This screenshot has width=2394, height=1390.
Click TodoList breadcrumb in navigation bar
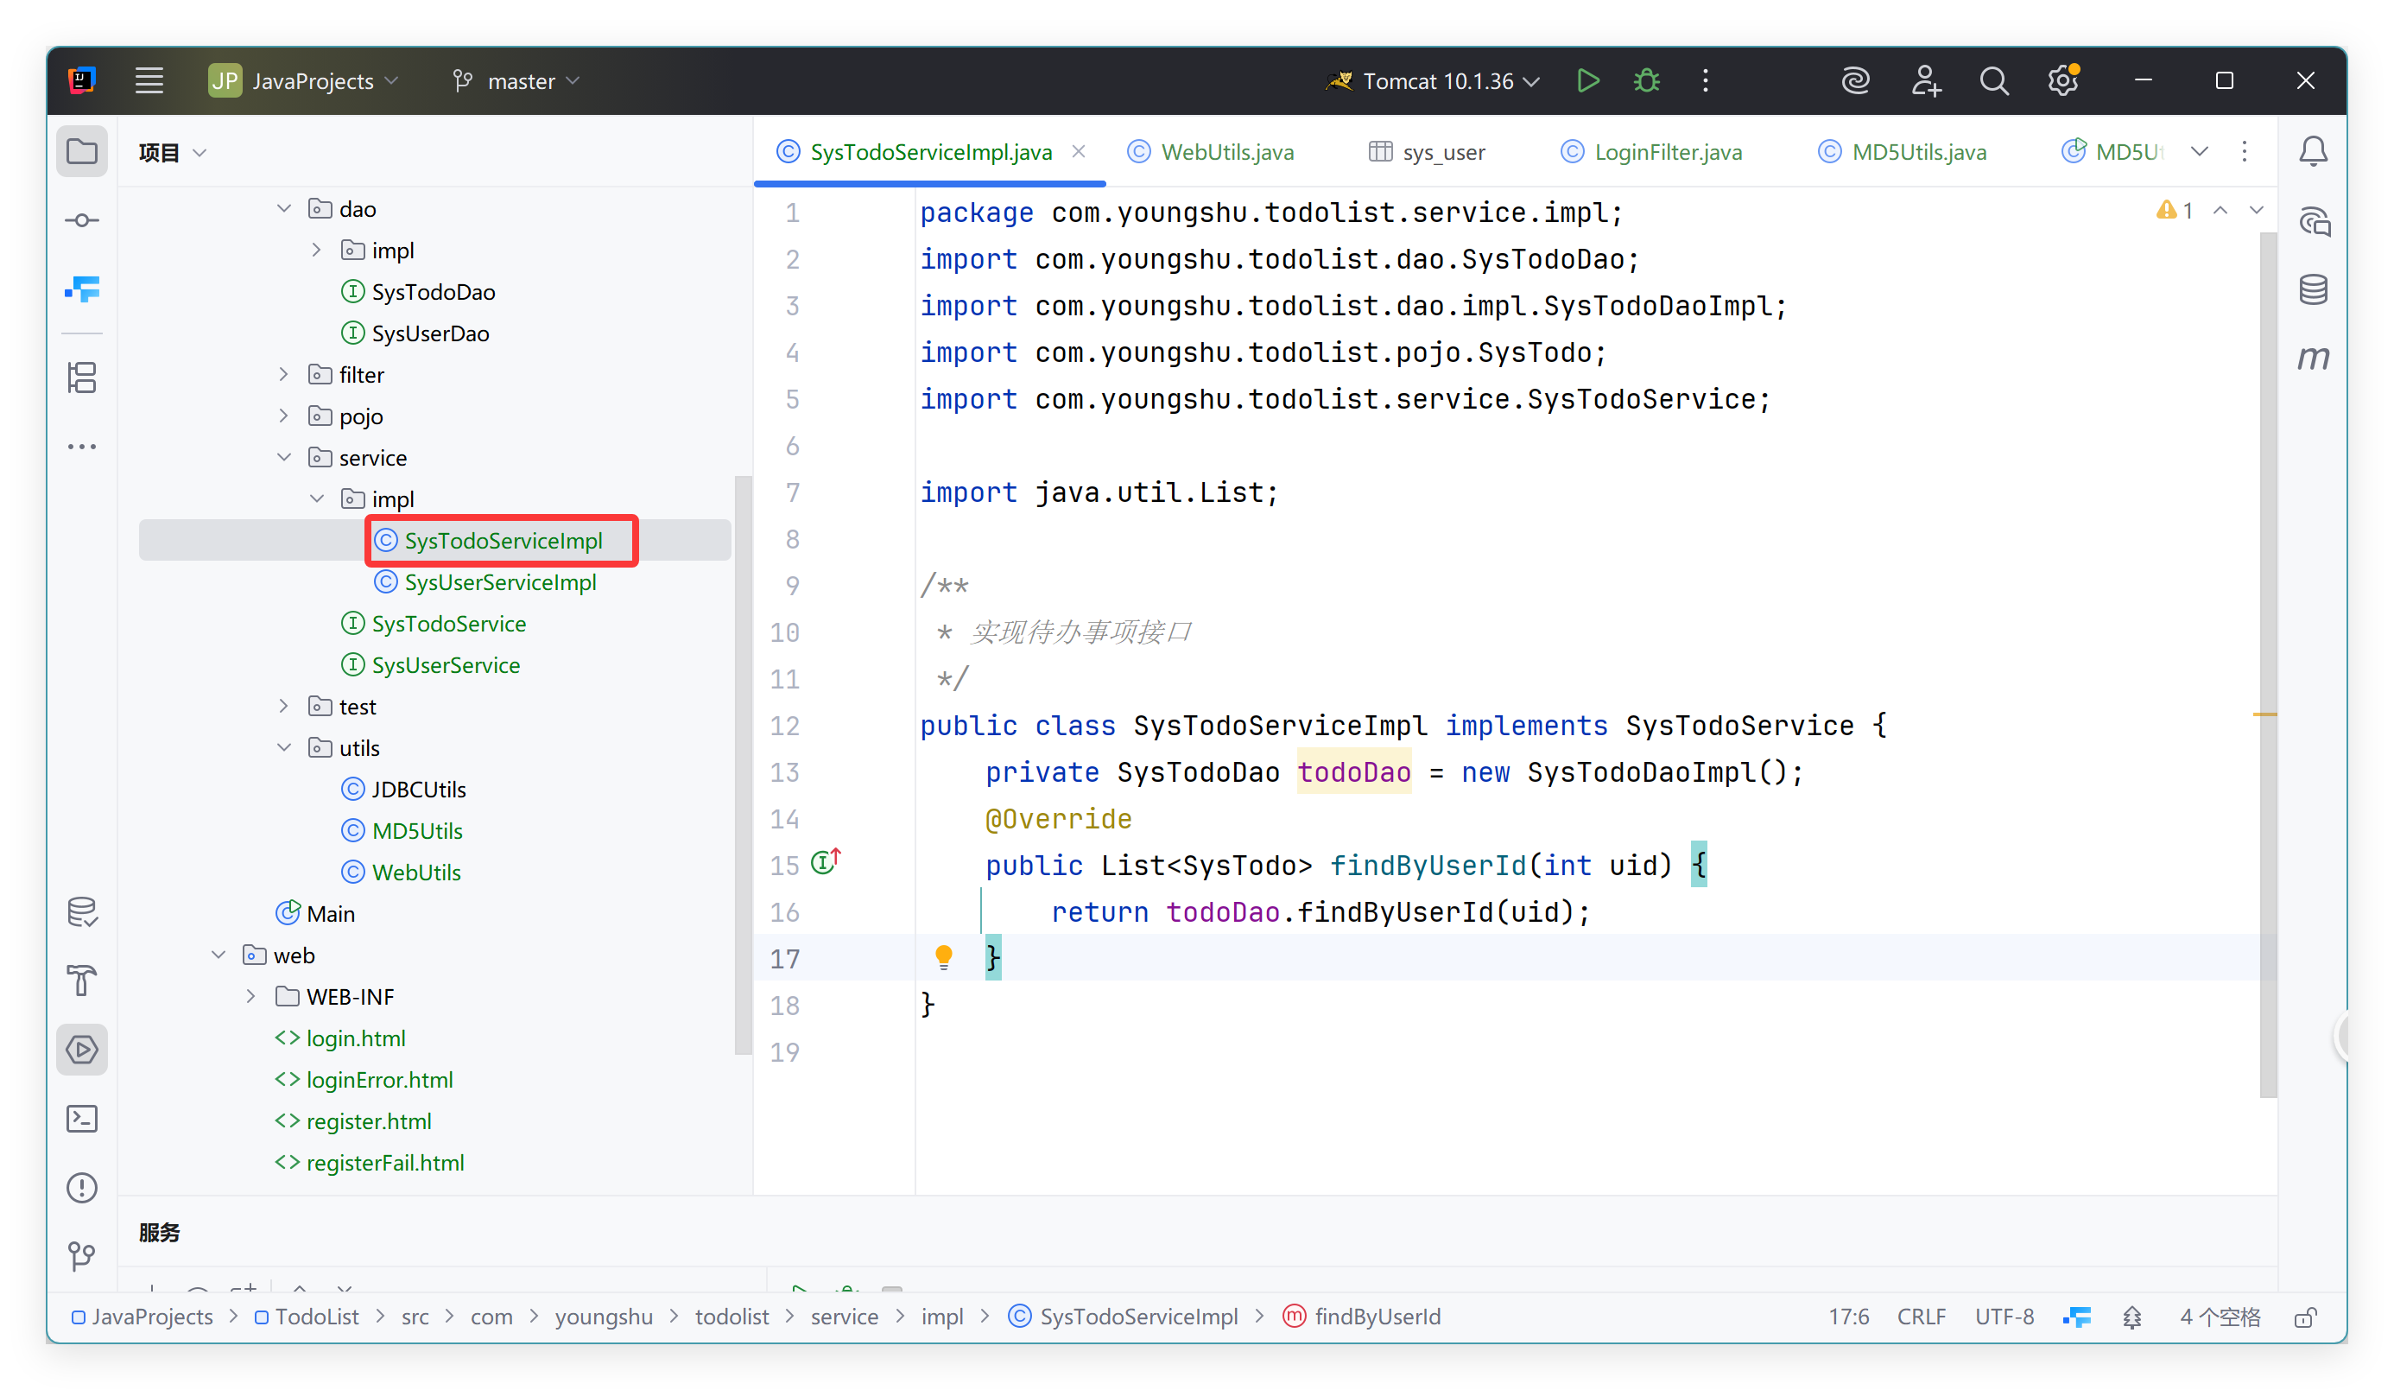tap(306, 1317)
